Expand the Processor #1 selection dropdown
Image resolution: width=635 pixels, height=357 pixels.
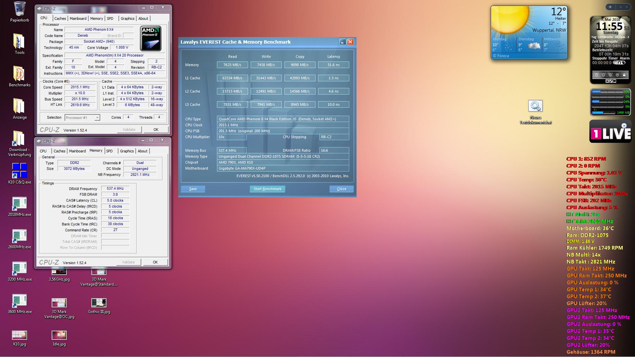pyautogui.click(x=97, y=118)
